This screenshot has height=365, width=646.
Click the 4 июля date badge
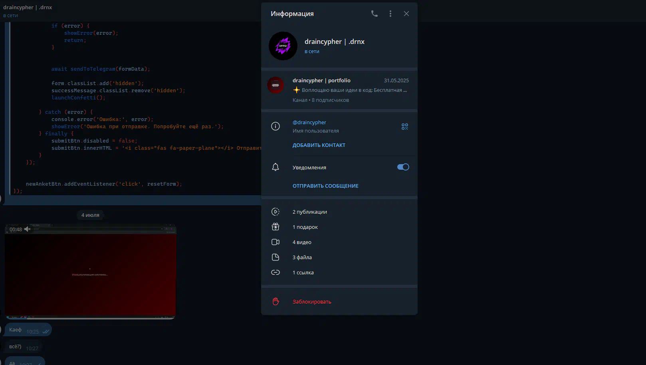point(90,215)
